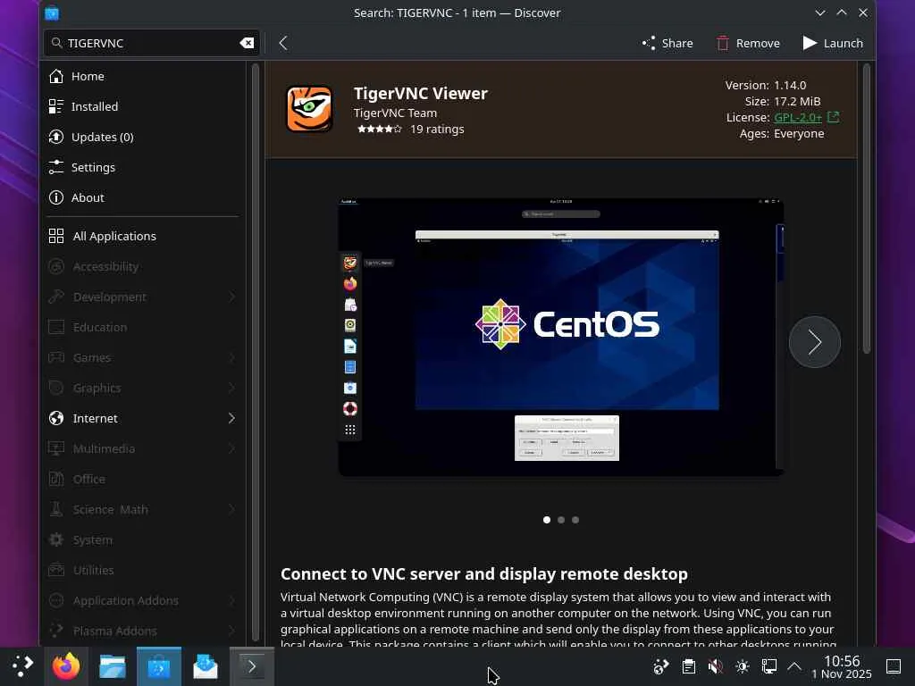Viewport: 915px width, 686px height.
Task: Open the network tray icon
Action: [769, 666]
